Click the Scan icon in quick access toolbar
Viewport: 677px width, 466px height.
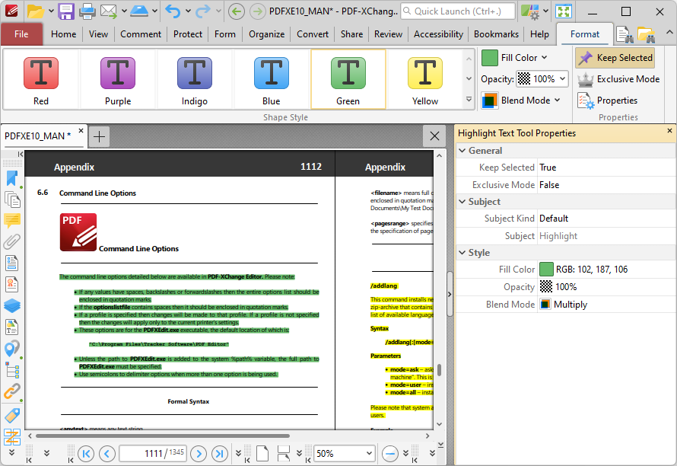pyautogui.click(x=139, y=11)
